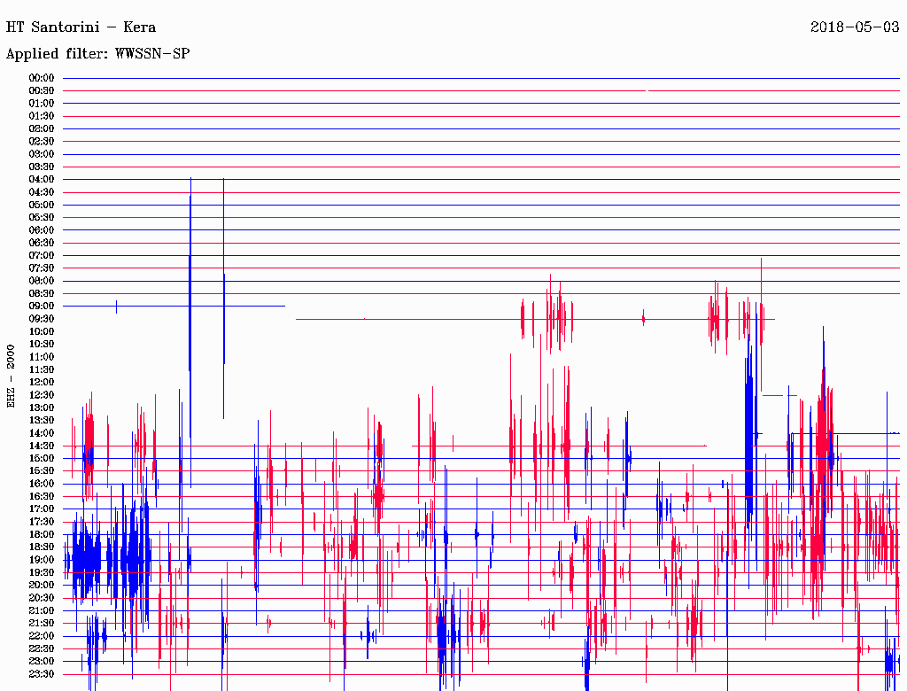907x691 pixels.
Task: Click the 'Applied filter: WWSSN-SP' label
Action: coord(97,54)
